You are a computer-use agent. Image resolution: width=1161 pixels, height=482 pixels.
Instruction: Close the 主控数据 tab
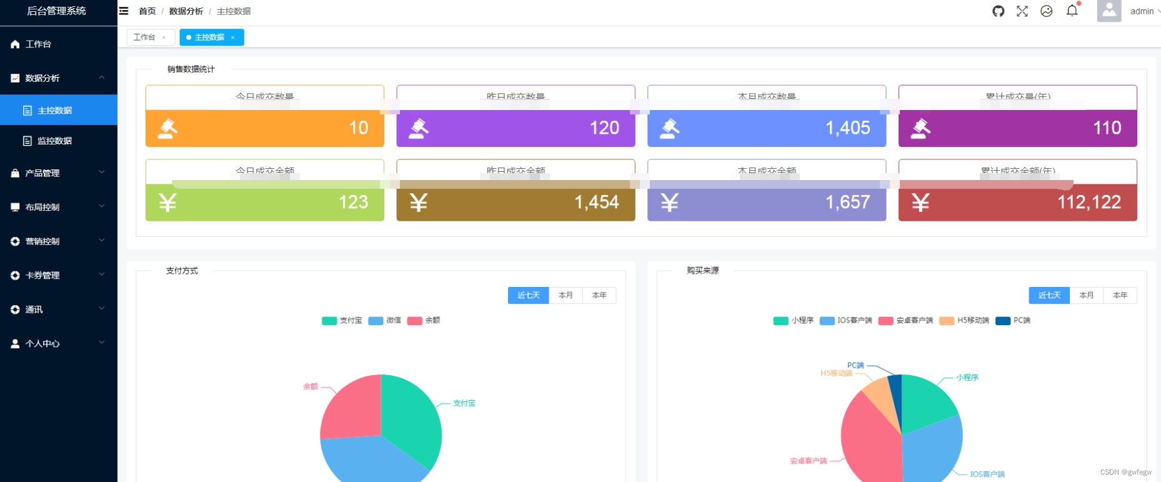coord(233,38)
